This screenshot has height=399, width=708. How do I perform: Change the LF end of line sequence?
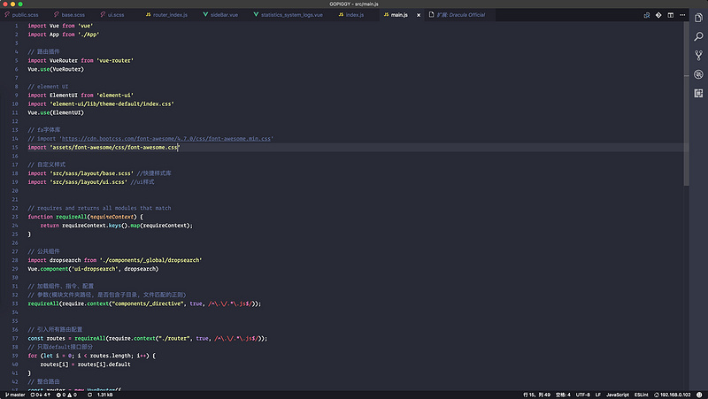[598, 395]
